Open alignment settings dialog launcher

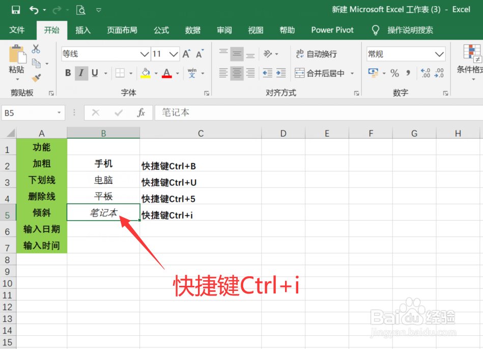[x=356, y=93]
